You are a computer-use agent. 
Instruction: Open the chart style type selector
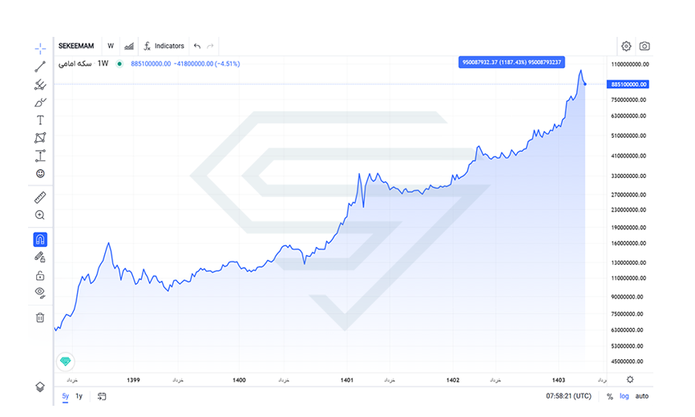(x=129, y=47)
